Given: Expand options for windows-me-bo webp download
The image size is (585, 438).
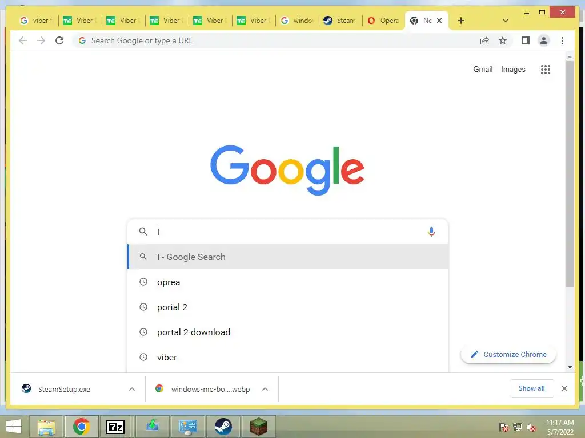Looking at the screenshot, I should coord(265,389).
